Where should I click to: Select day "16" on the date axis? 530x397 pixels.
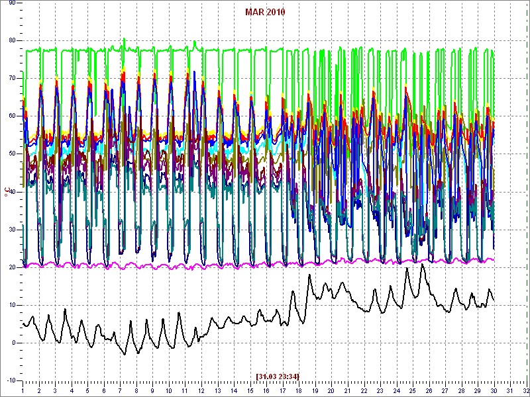tap(266, 390)
